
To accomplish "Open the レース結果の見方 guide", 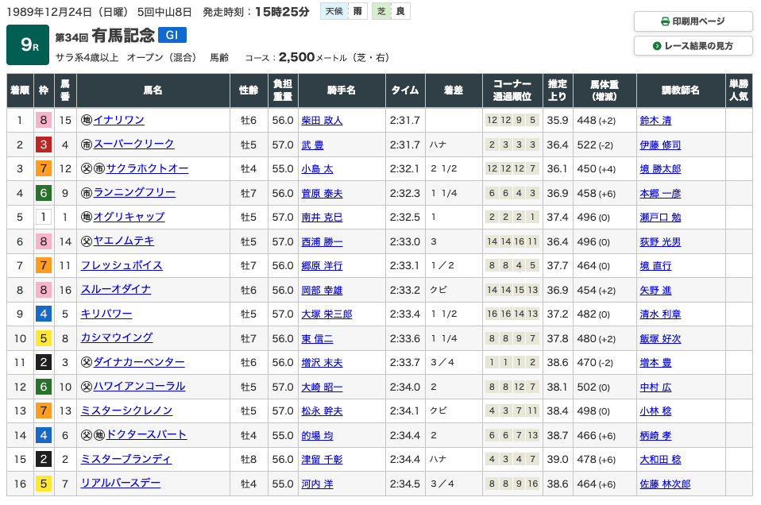I will (693, 46).
